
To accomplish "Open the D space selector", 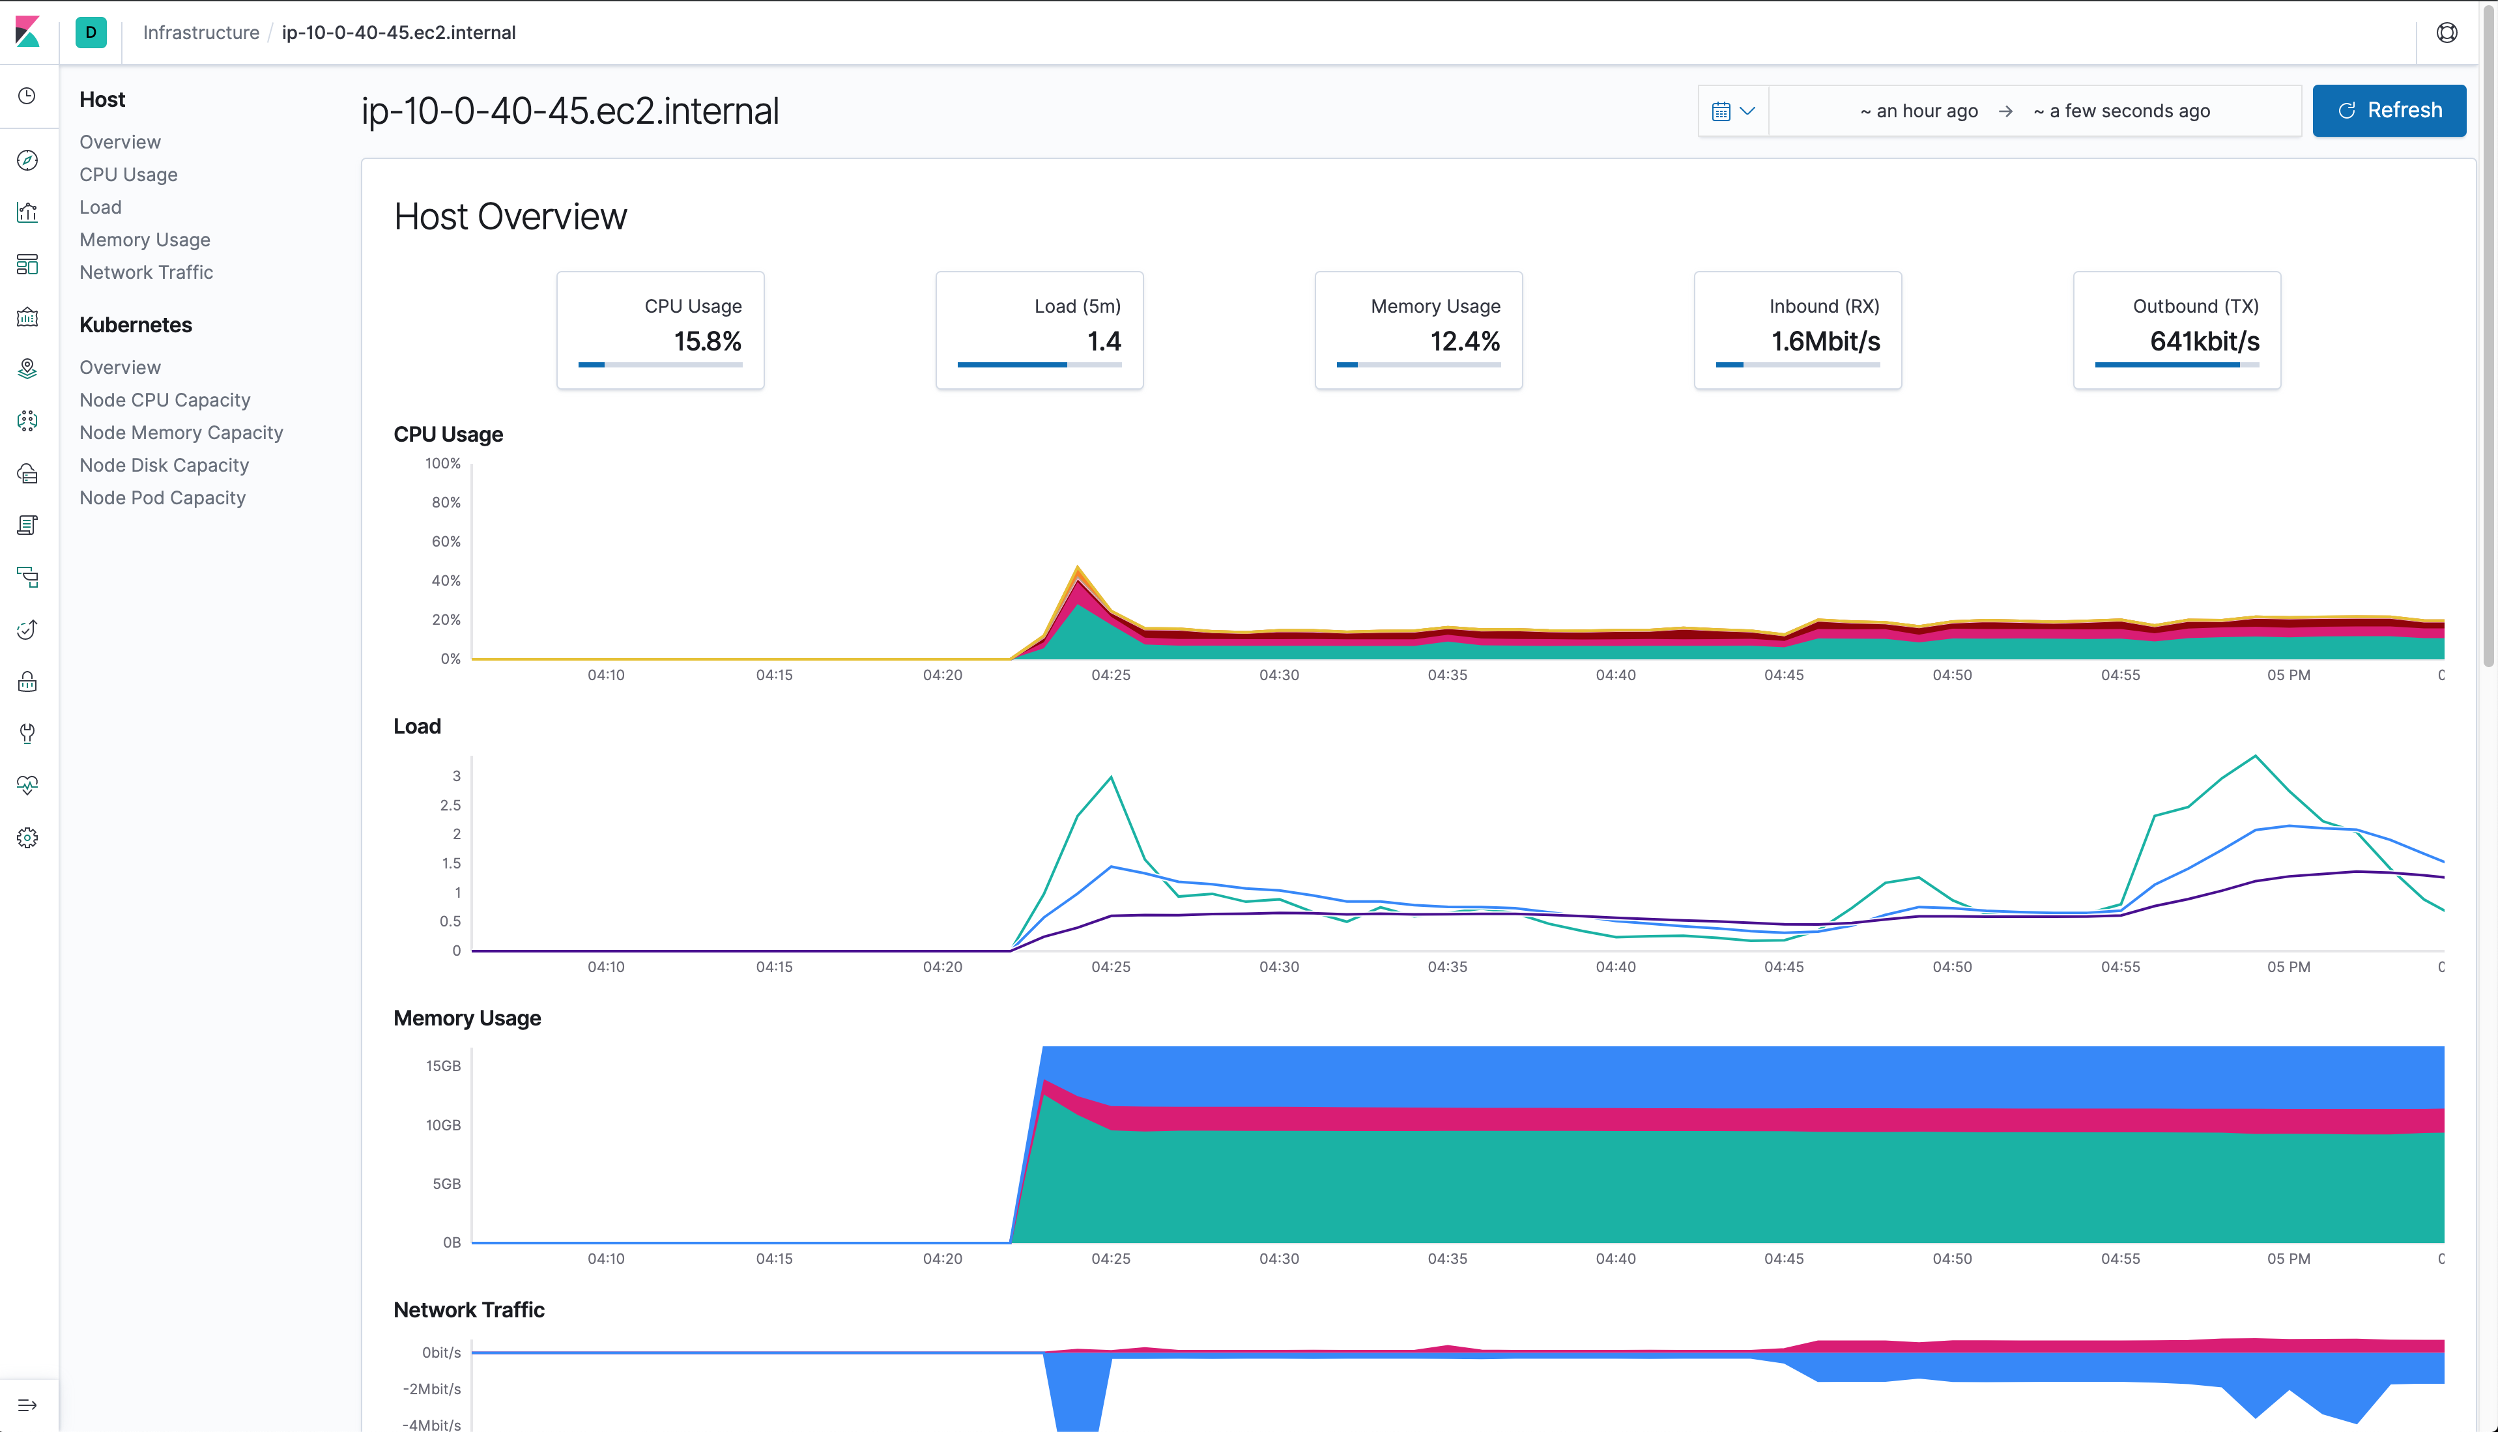I will click(x=91, y=33).
